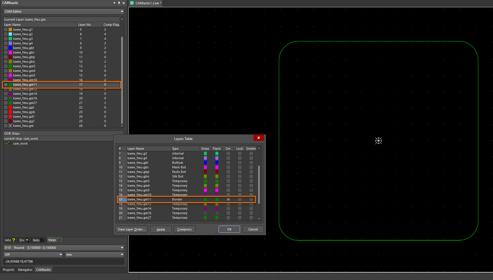
Task: Toggle visibility checkbox of kame_fmu.g1 layer
Action: pyautogui.click(x=6, y=29)
